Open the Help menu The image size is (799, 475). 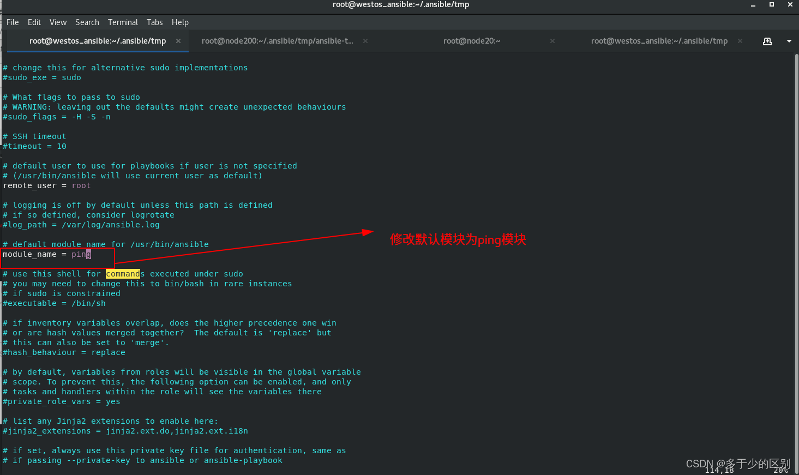[180, 22]
